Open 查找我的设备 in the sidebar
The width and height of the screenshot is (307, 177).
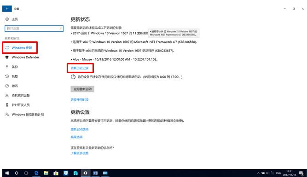[x=17, y=96]
